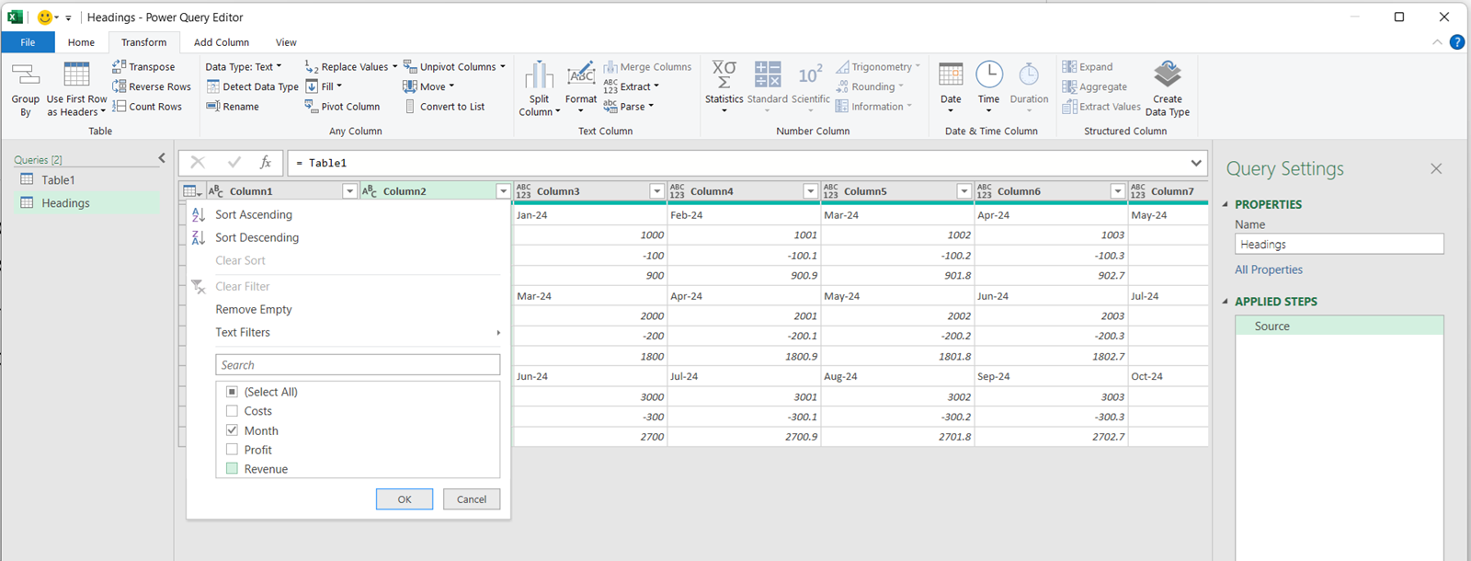Click the Reverse Rows icon
Screen dimensions: 1471x561
120,86
